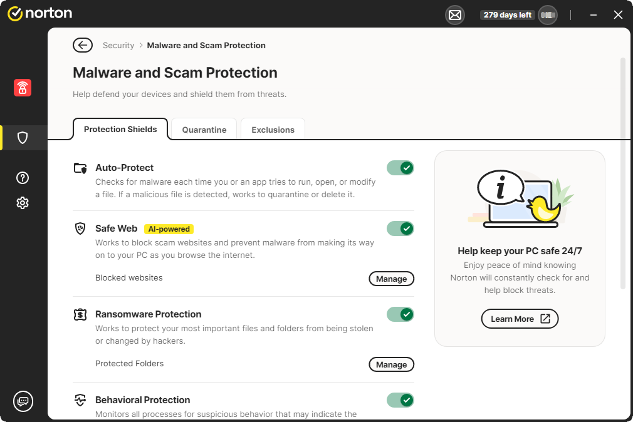Click Help keep your PC safe 24/7 heading
Viewport: 633px width, 422px height.
[520, 251]
